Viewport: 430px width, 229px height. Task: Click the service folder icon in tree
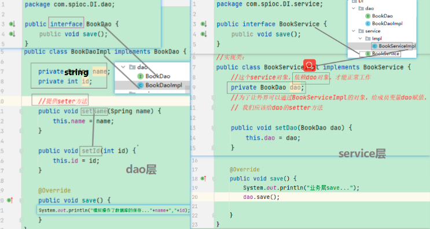[x=362, y=31]
